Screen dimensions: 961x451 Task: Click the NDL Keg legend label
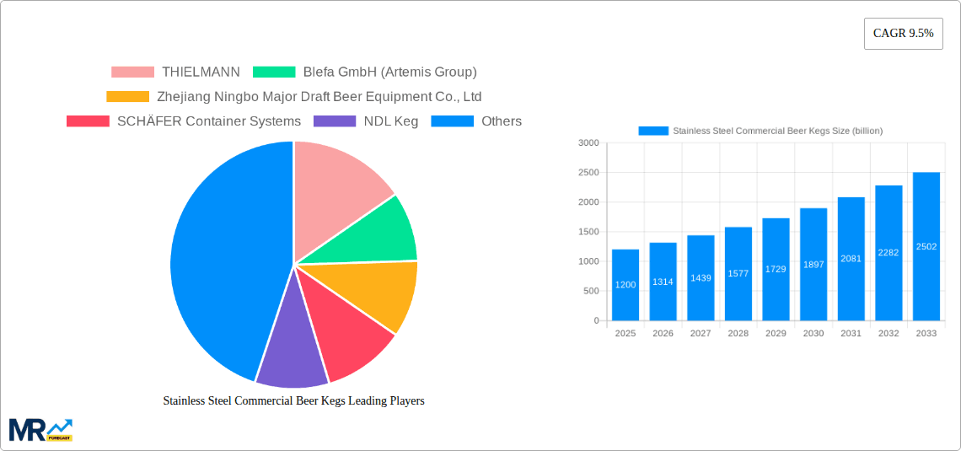tap(391, 121)
